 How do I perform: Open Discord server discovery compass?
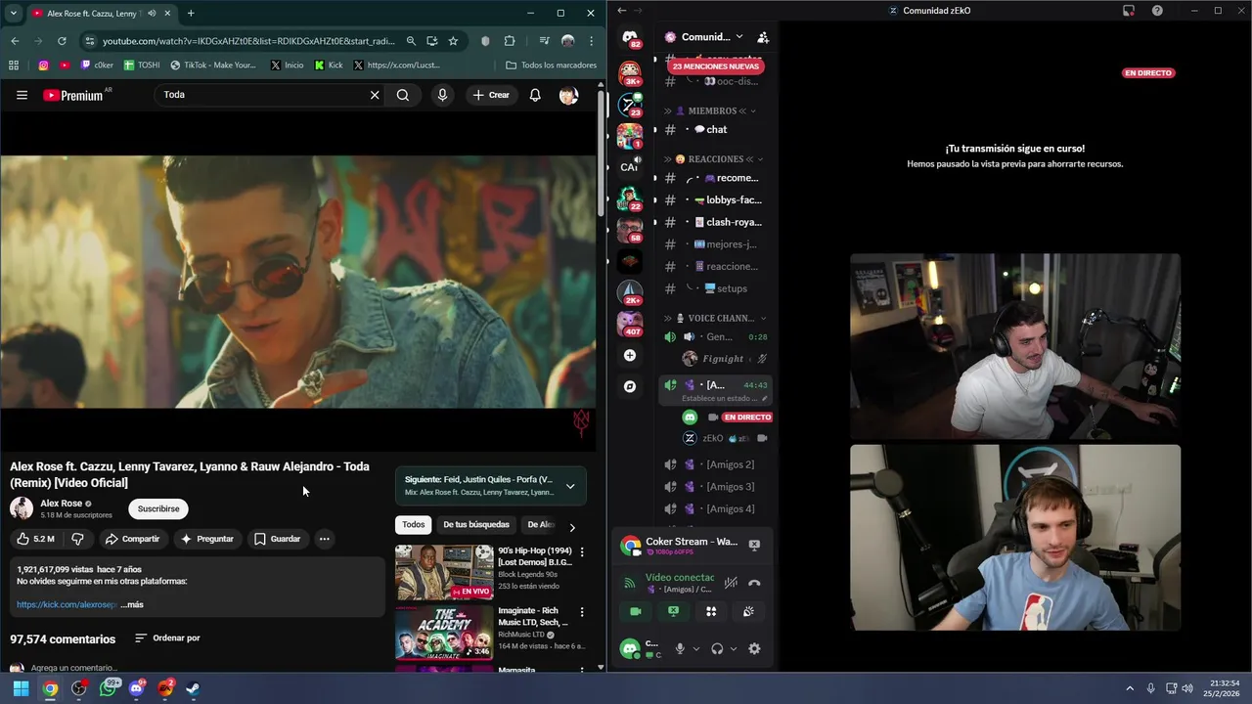pos(630,386)
